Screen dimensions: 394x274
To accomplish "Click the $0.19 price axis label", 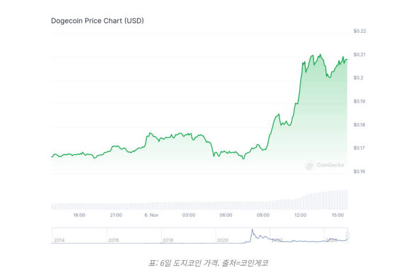I will pyautogui.click(x=360, y=101).
